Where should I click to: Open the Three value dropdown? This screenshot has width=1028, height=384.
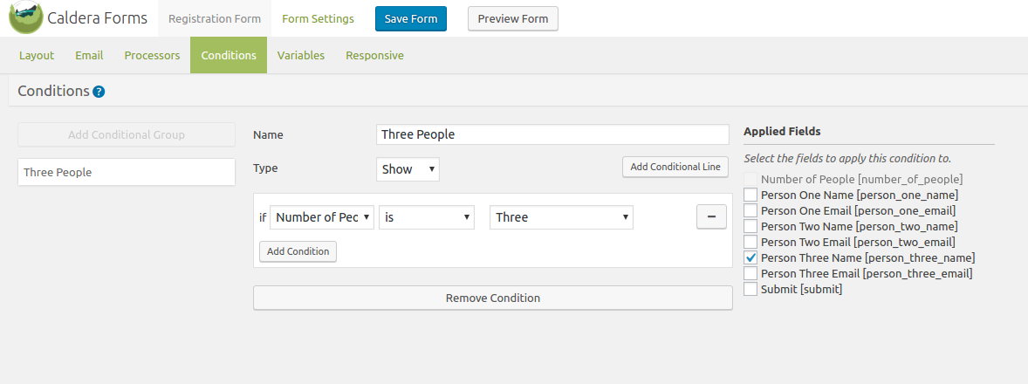[x=561, y=217]
